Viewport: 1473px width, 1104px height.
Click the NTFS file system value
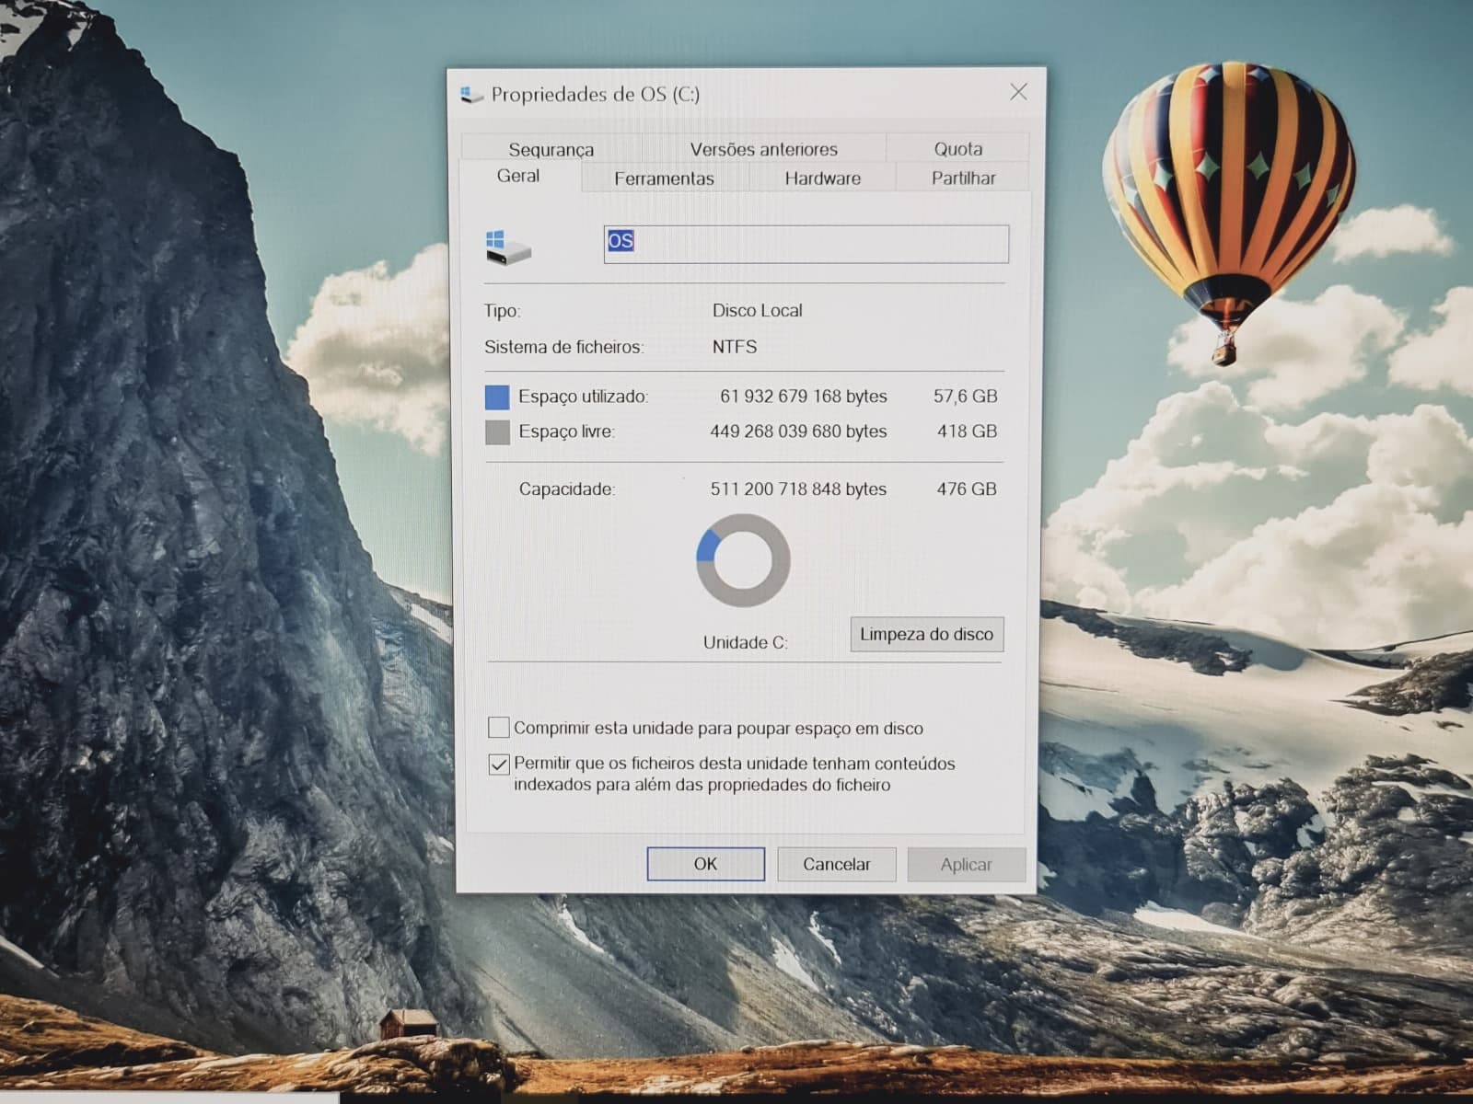click(735, 347)
